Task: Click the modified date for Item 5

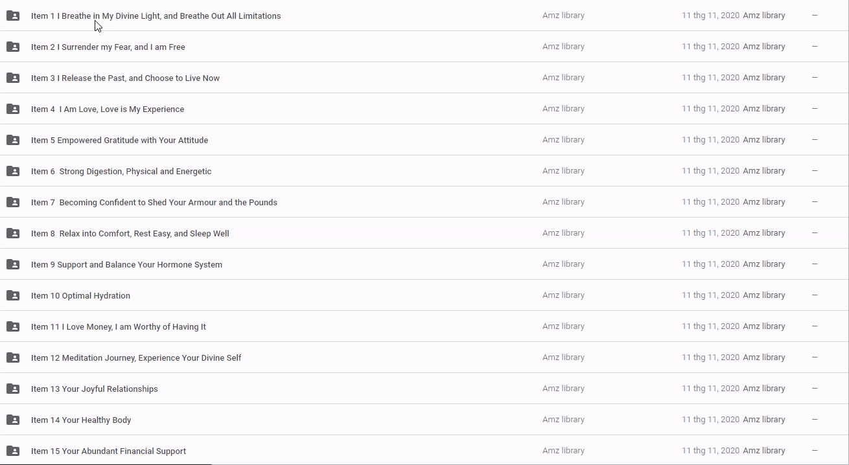Action: 710,140
